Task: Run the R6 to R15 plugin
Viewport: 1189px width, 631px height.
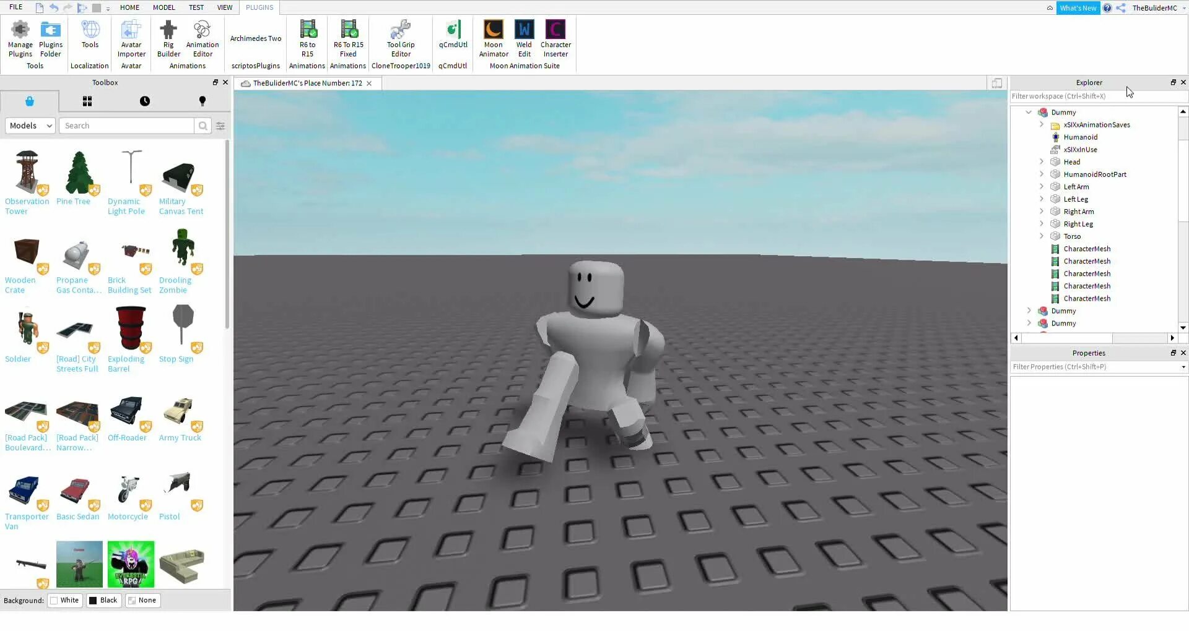Action: 308,39
